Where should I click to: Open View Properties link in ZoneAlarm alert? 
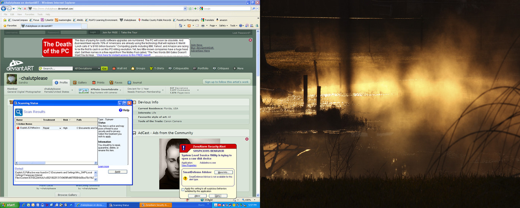[x=189, y=165]
